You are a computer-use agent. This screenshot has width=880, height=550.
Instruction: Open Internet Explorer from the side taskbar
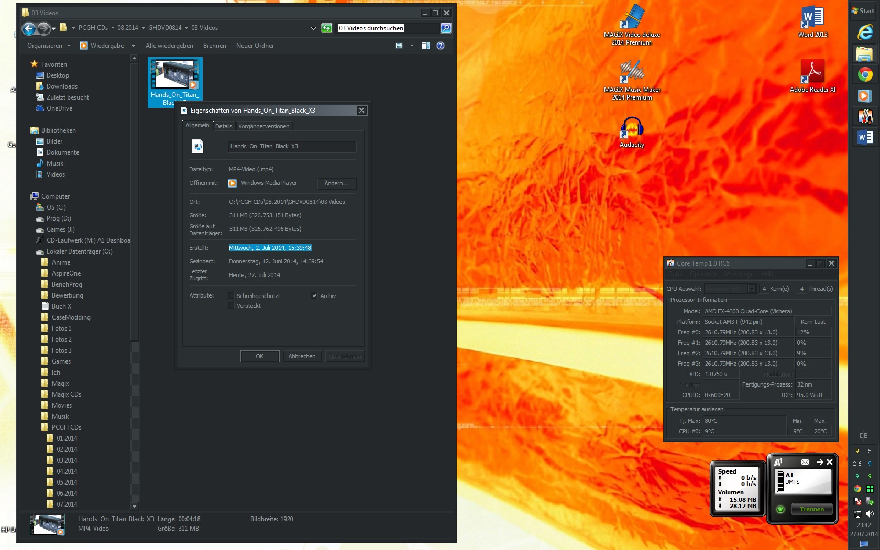[865, 32]
